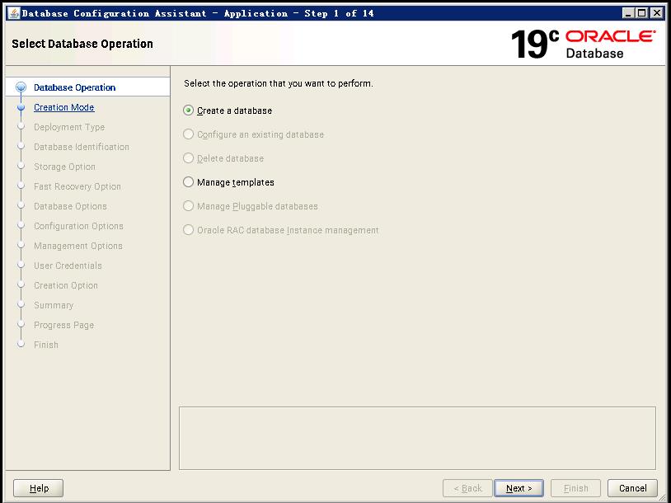Click Deployment Type in the sidebar
This screenshot has height=503, width=671.
[x=69, y=127]
